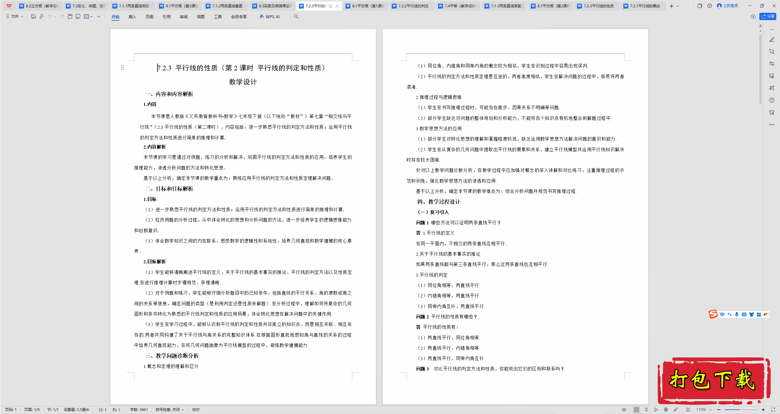Click the Export to PDF icon

click(70, 16)
